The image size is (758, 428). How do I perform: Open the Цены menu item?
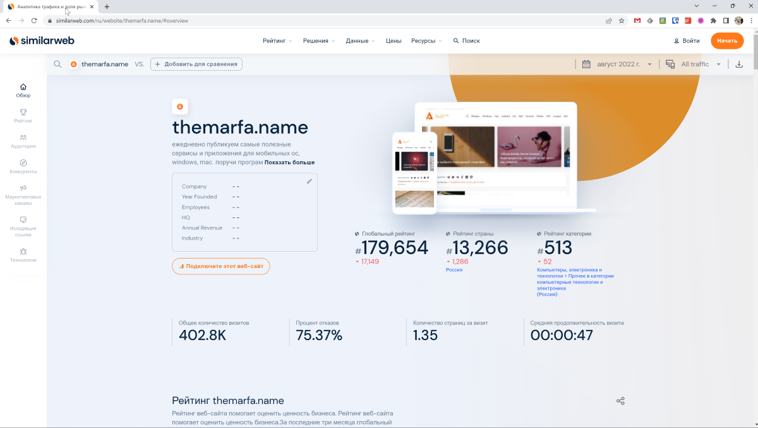pyautogui.click(x=394, y=40)
